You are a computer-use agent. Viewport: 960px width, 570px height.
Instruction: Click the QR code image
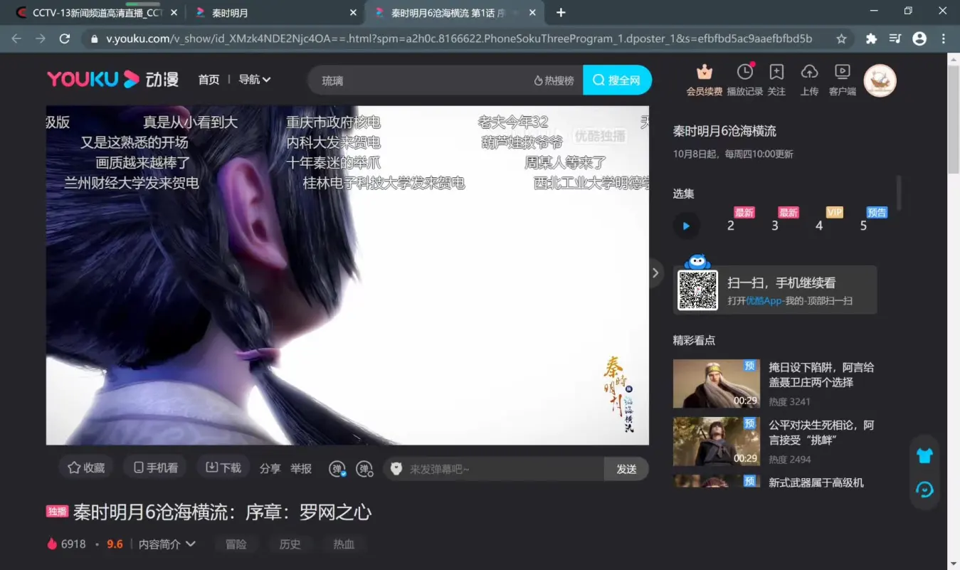[697, 290]
